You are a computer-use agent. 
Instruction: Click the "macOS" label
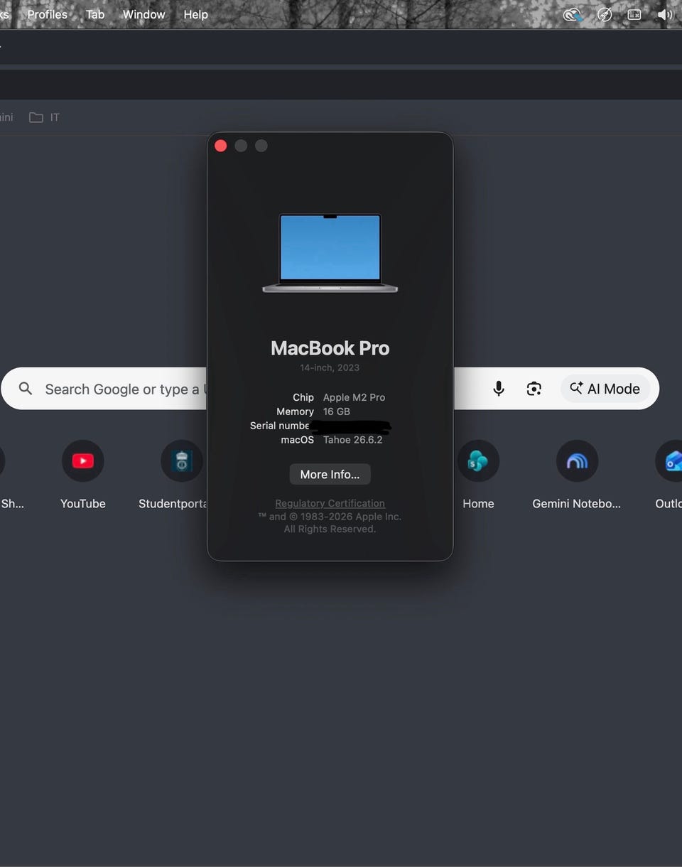pyautogui.click(x=298, y=440)
